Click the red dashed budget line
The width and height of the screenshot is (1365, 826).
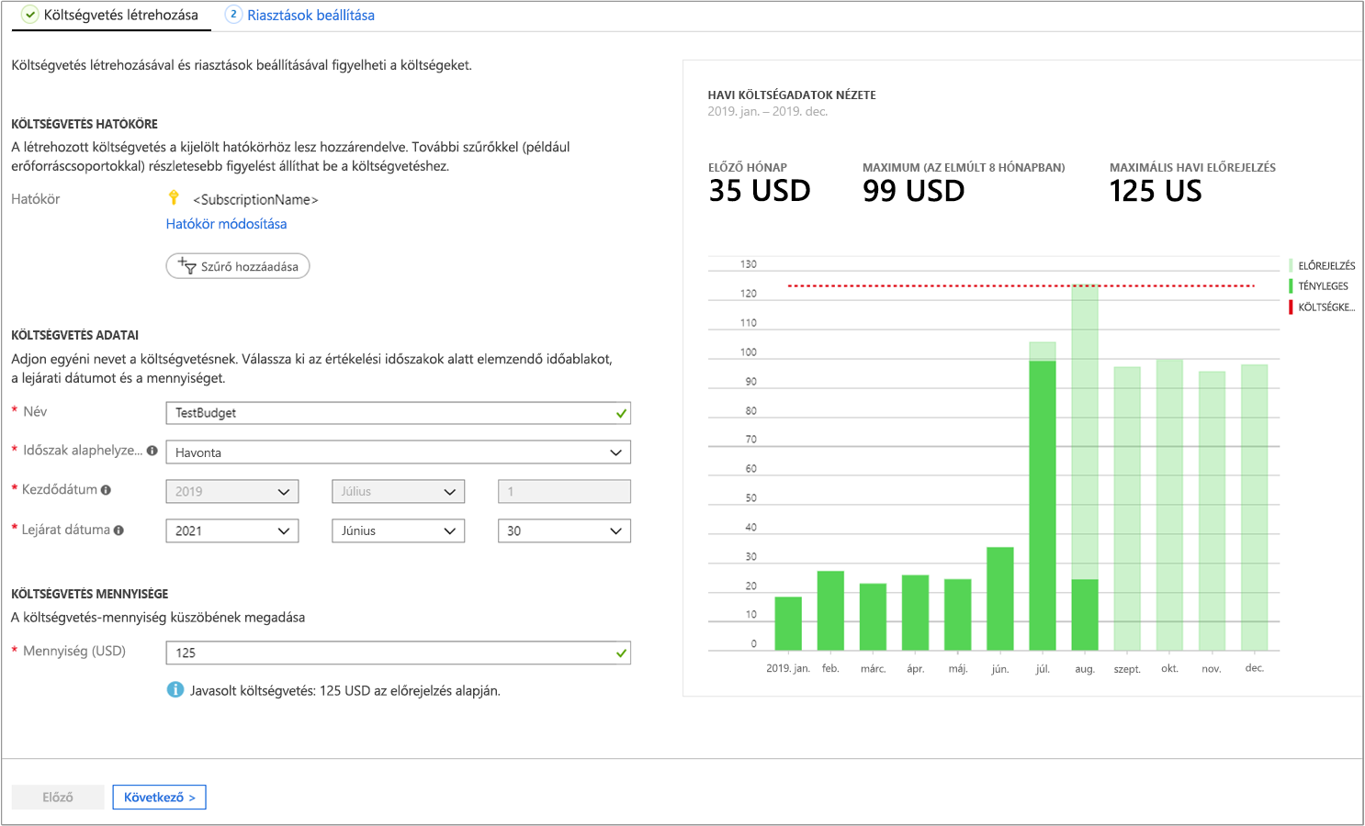1021,286
